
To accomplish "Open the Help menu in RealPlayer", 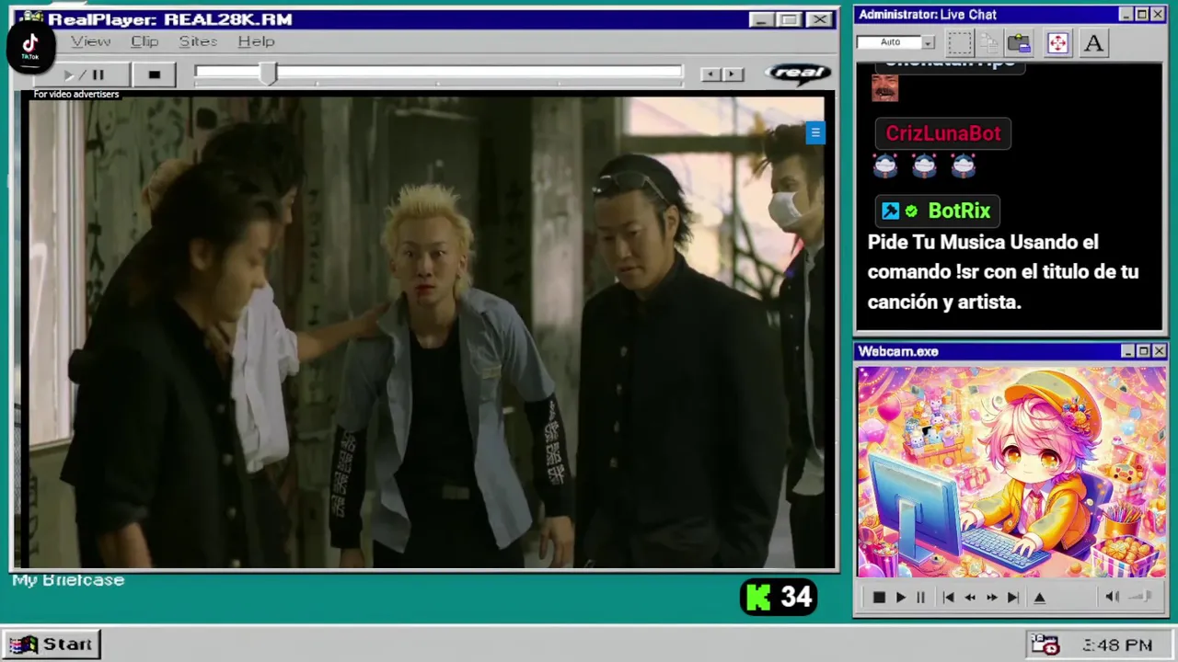I will point(256,41).
